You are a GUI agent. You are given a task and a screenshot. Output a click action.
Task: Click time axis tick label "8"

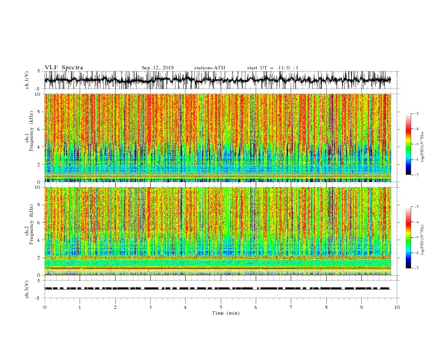(x=326, y=307)
